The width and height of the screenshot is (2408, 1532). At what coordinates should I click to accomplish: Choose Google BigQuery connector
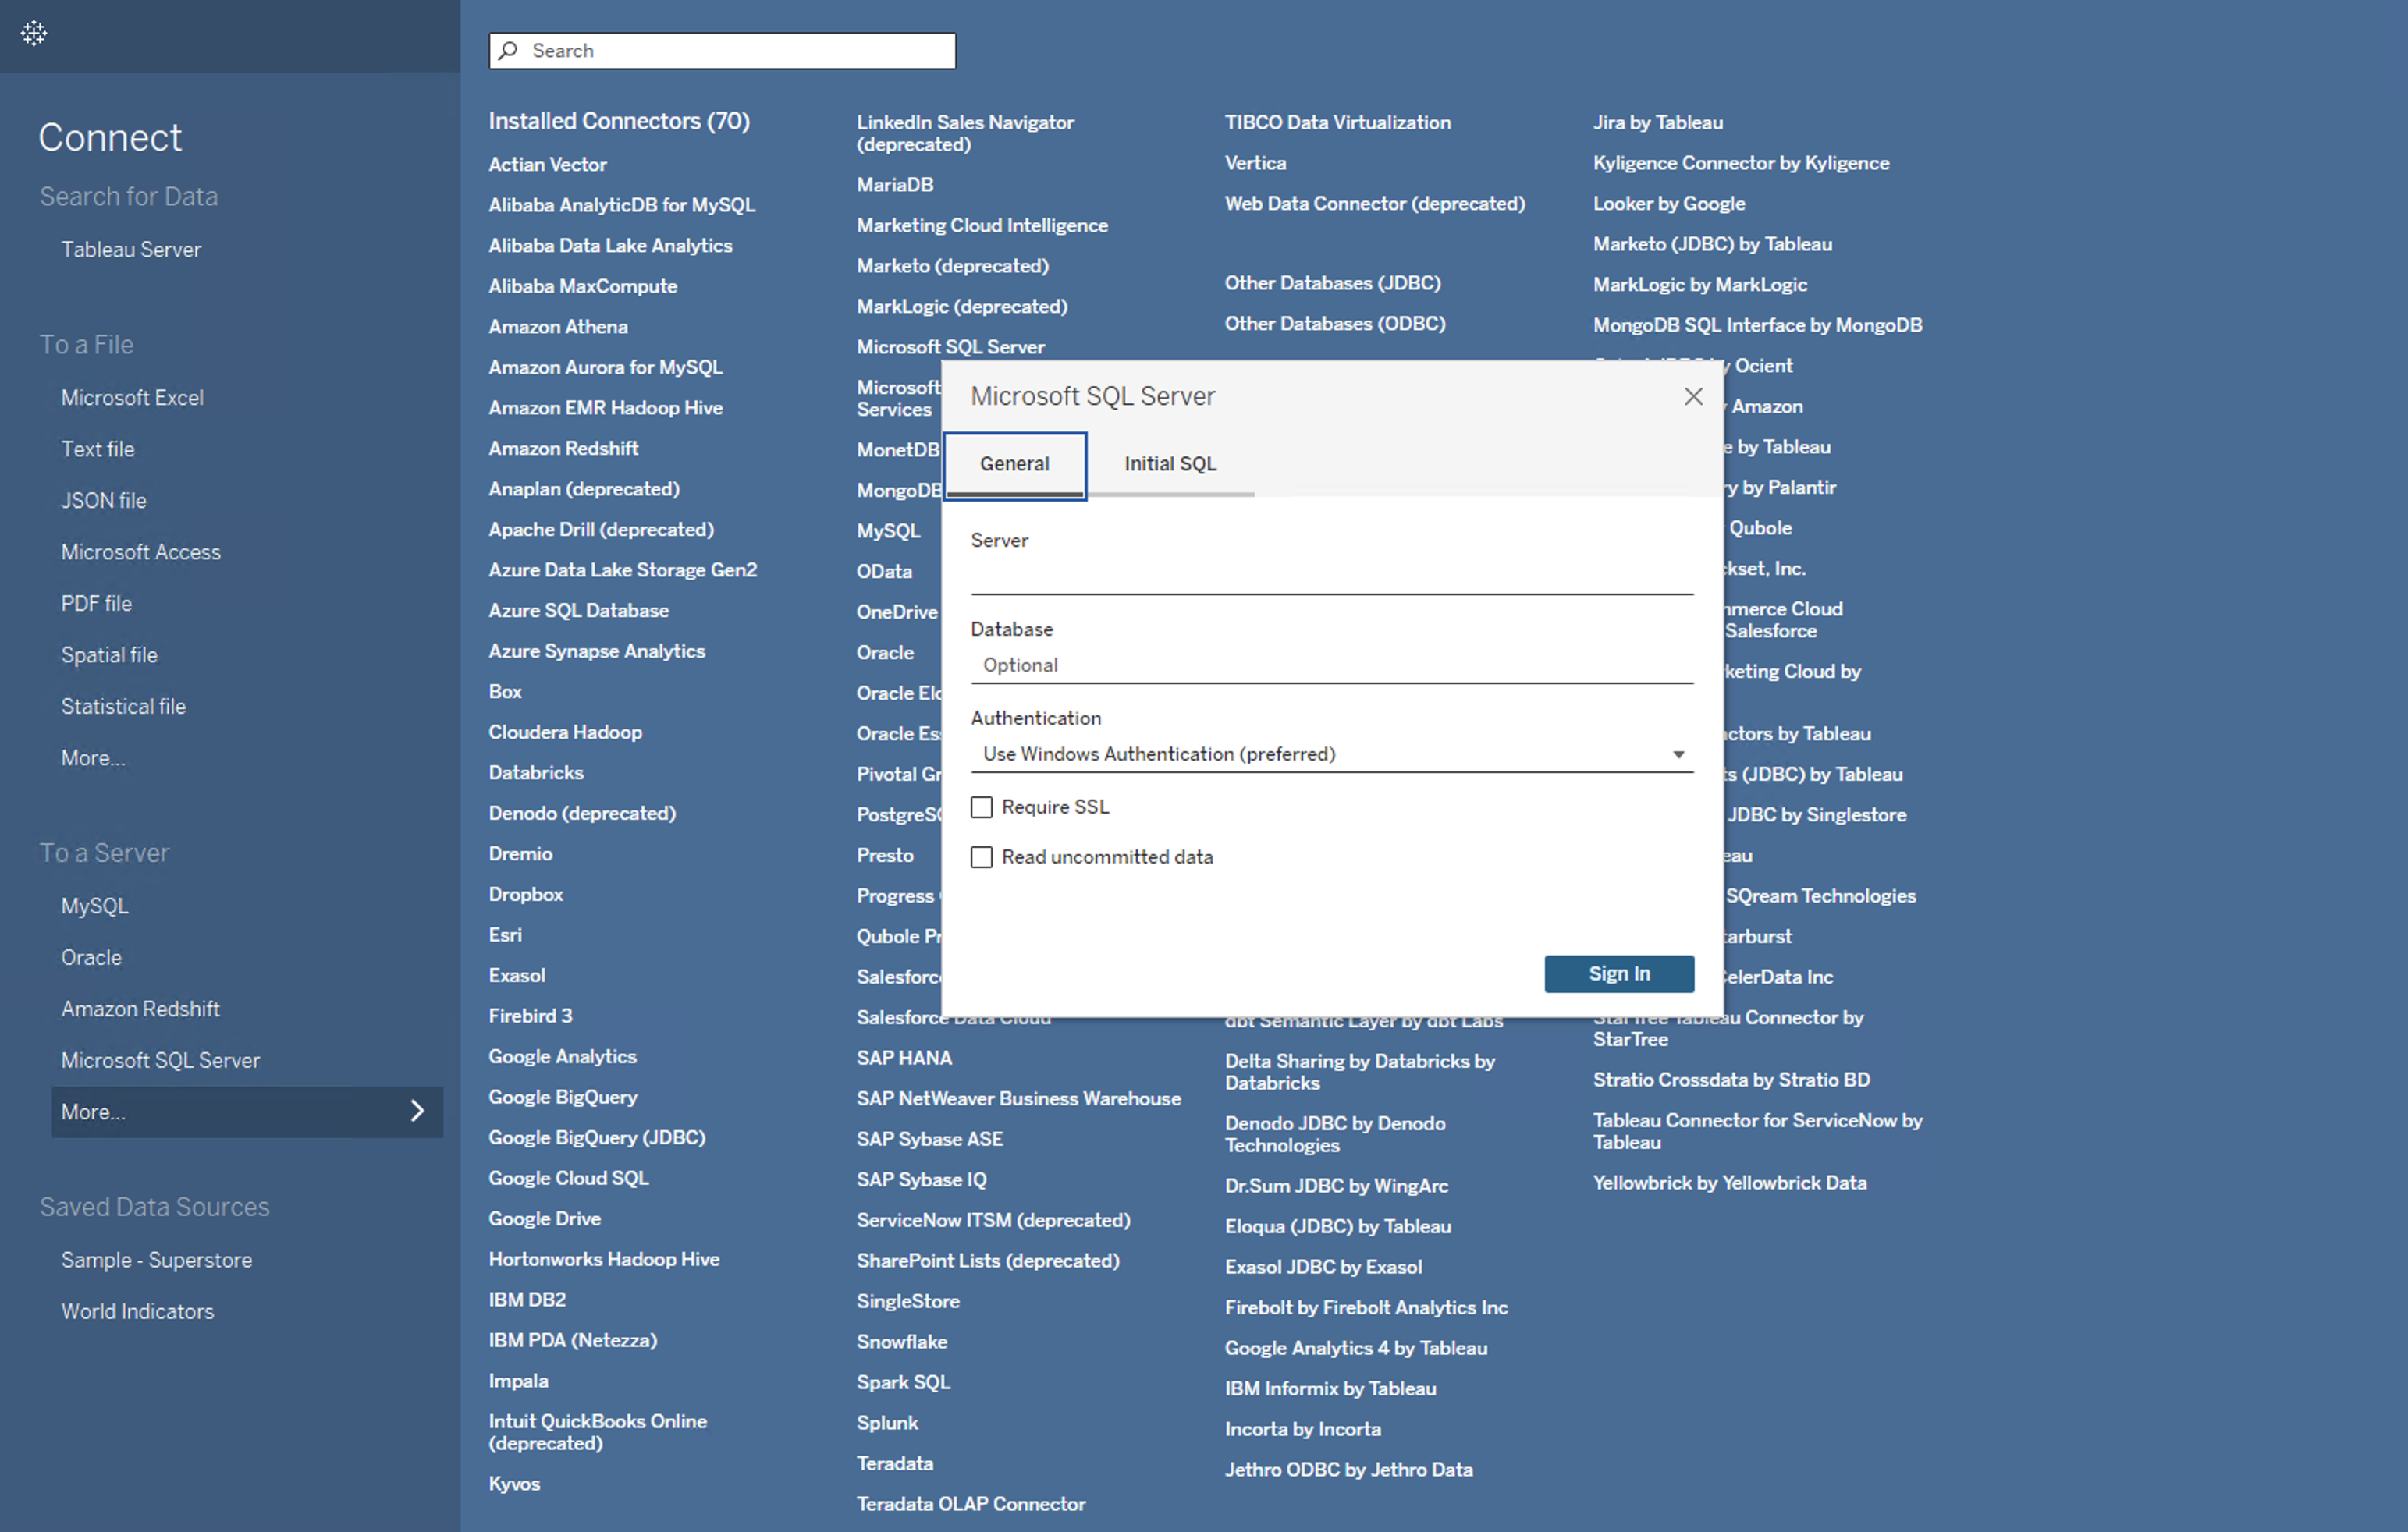pos(562,1098)
